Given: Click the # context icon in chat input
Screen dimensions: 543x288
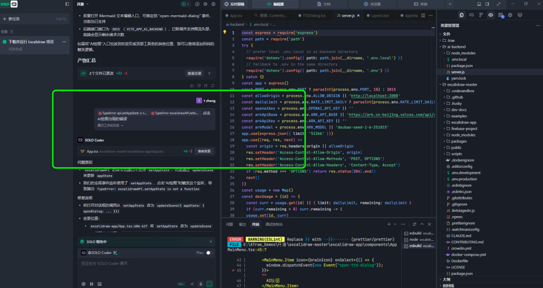Looking at the screenshot, I should point(92,284).
